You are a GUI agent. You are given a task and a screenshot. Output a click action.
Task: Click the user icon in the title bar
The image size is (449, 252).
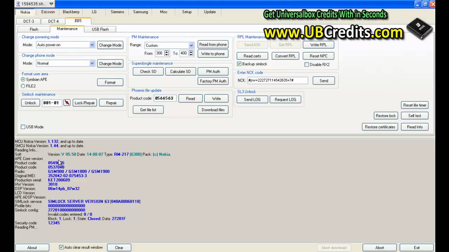18,4
